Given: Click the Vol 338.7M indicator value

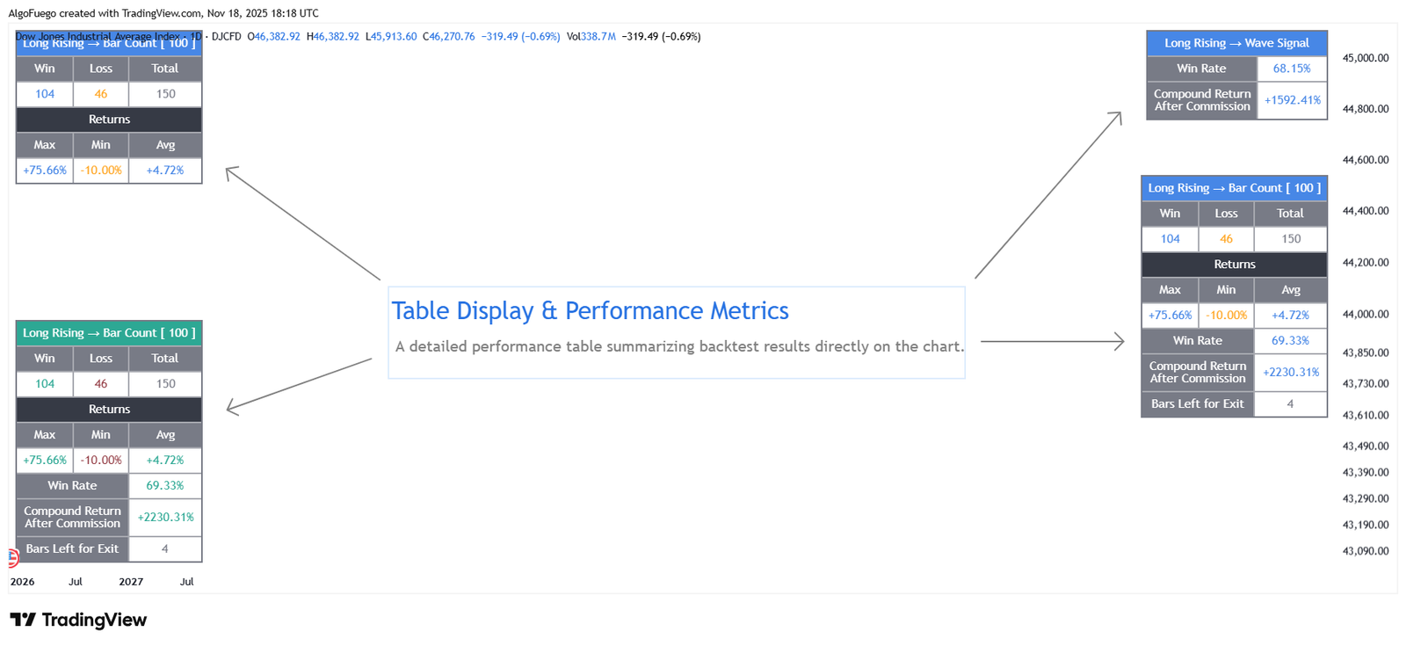Looking at the screenshot, I should point(591,37).
